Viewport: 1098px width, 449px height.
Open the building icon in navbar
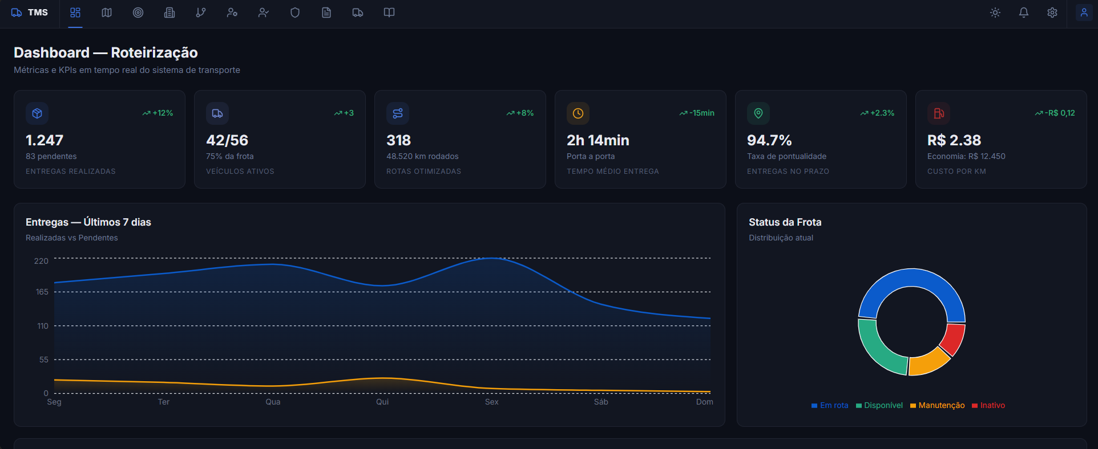tap(169, 13)
